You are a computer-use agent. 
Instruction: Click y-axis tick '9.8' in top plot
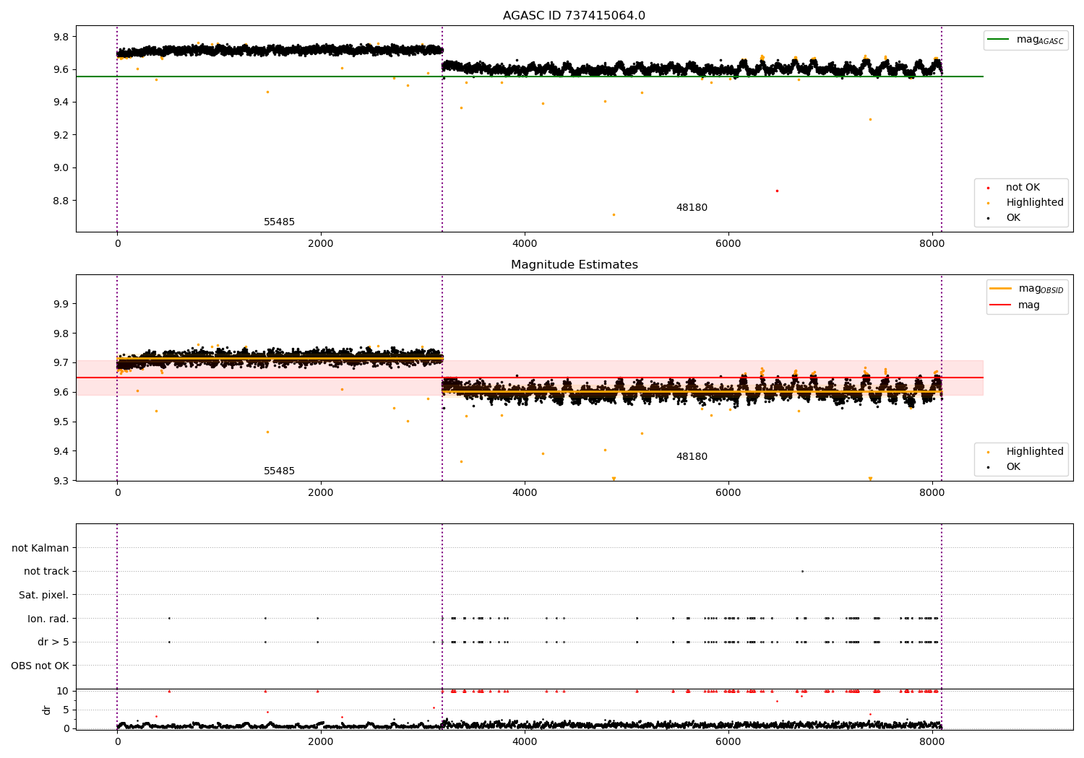tap(61, 37)
